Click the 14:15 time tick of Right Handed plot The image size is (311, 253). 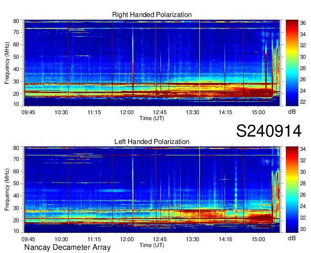(x=225, y=112)
